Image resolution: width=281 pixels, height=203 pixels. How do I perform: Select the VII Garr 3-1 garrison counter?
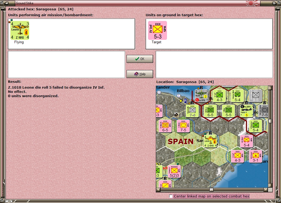pos(255,156)
